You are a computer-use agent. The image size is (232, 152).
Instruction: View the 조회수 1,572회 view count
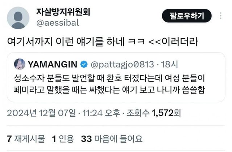coord(154,113)
